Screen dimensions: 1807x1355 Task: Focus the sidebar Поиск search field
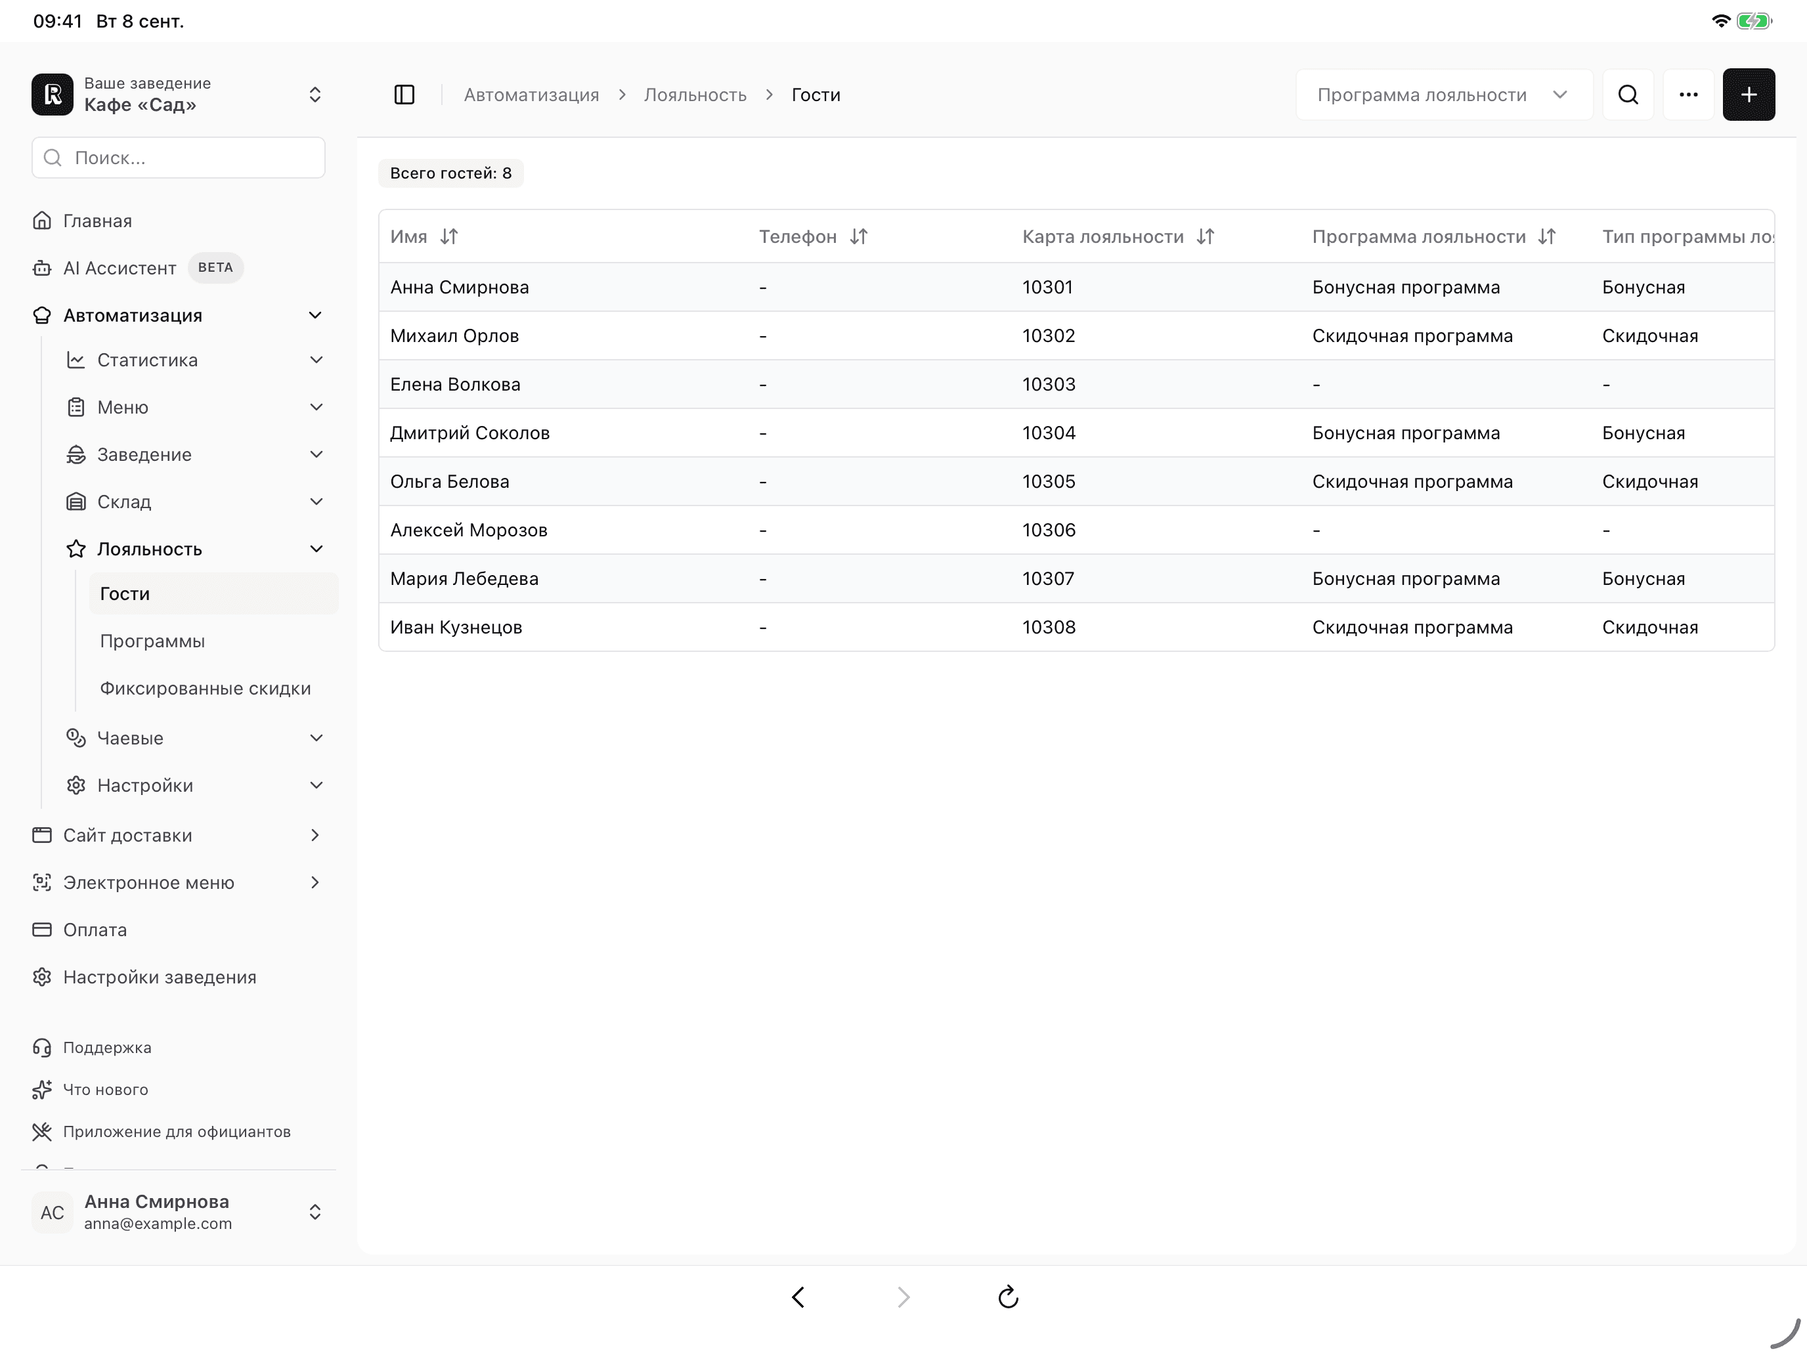click(x=178, y=158)
